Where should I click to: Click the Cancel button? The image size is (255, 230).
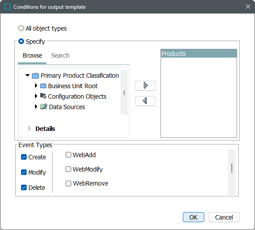tap(224, 217)
